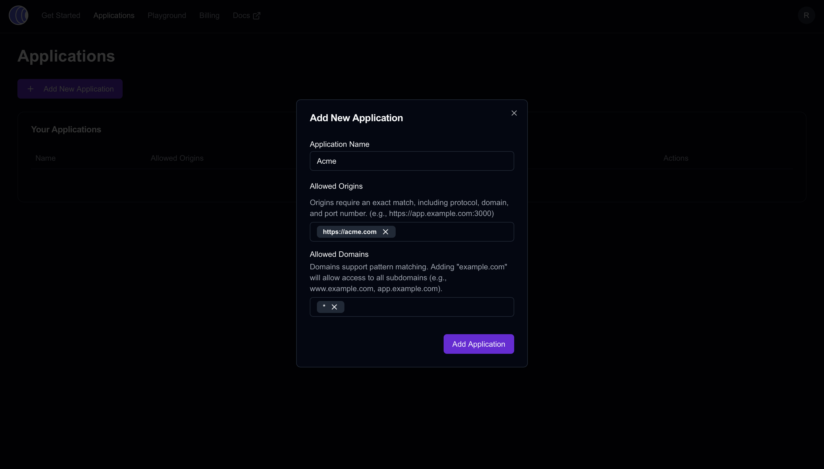
Task: Open the Docs external link
Action: [247, 16]
